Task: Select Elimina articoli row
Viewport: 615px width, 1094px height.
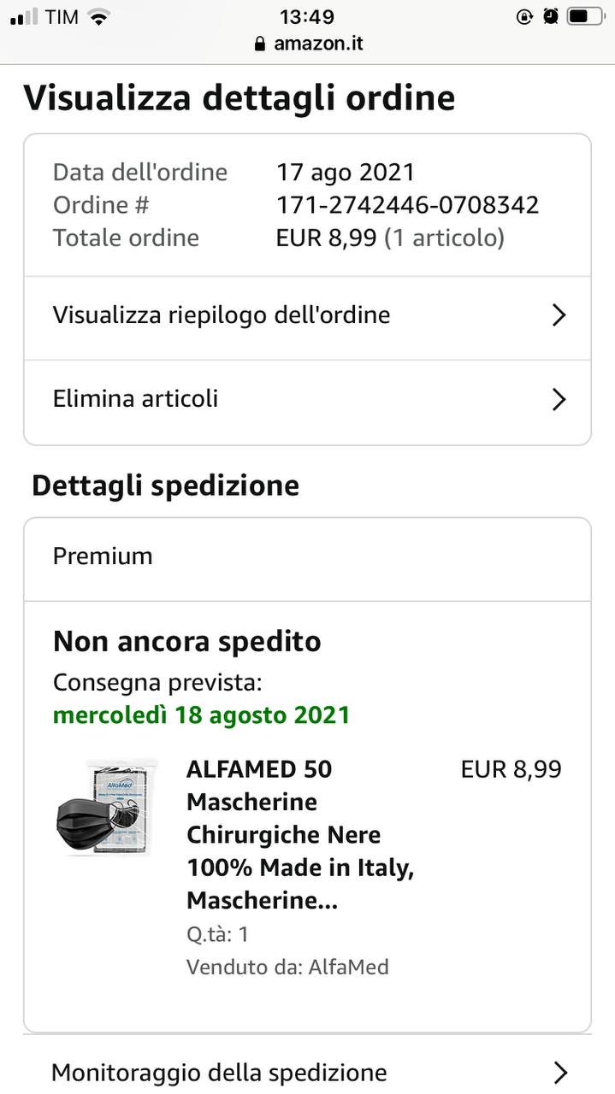Action: [307, 400]
